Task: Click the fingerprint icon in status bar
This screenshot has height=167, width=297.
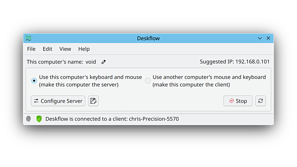Action: click(x=28, y=119)
